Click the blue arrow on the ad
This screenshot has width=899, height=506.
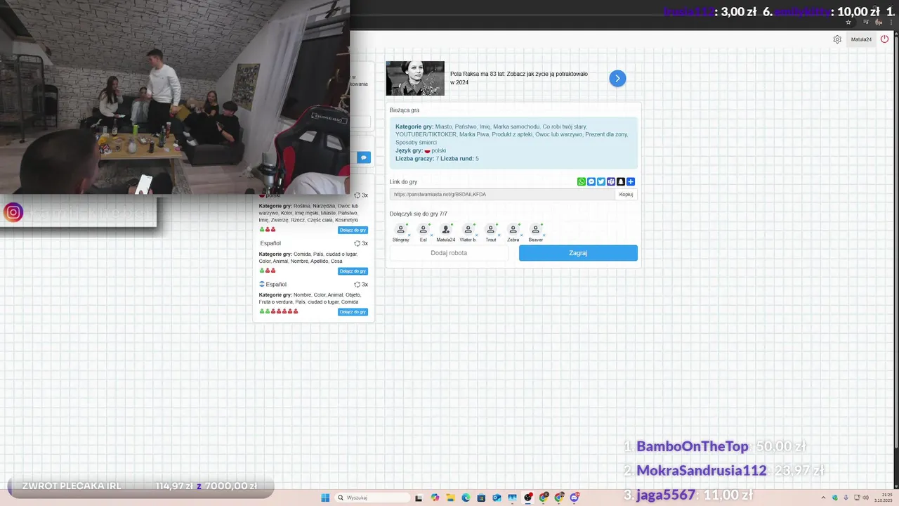click(617, 78)
